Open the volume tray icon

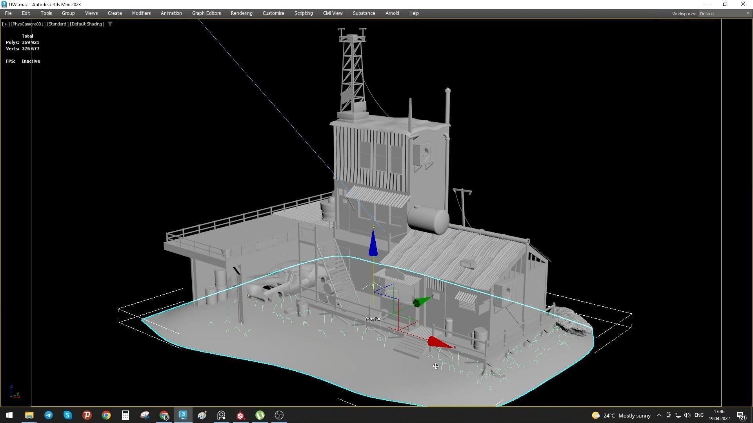point(687,415)
